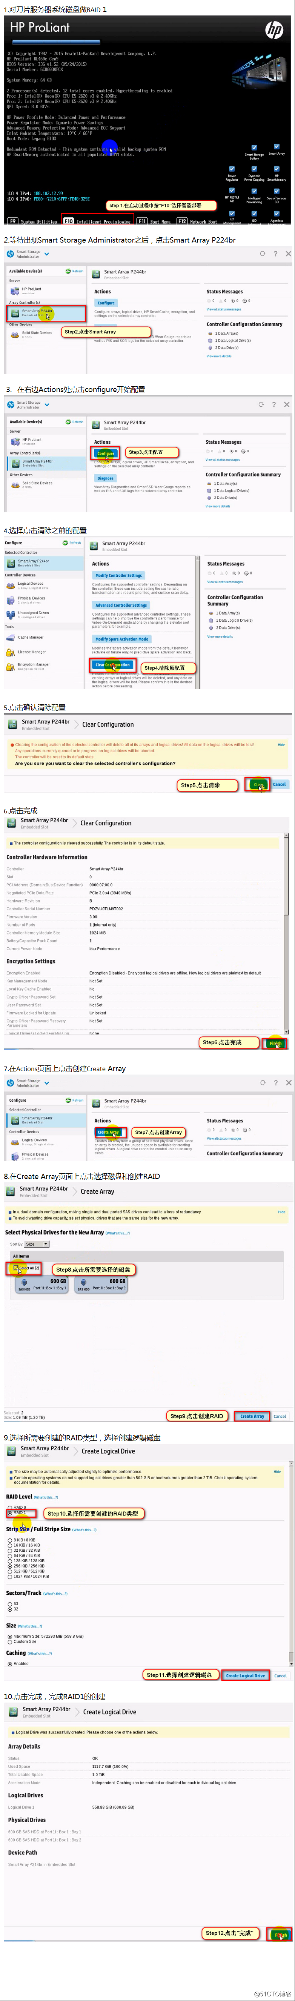Click the green Finish button in step 6
295x2001 pixels.
[x=276, y=1043]
